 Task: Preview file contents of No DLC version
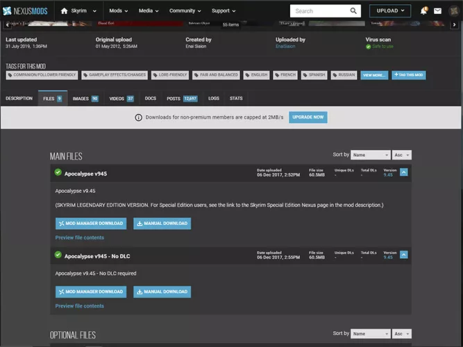tap(79, 306)
